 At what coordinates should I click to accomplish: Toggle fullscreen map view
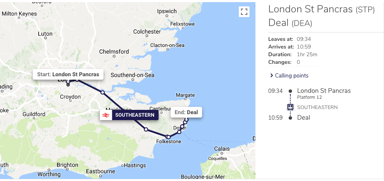pos(244,11)
